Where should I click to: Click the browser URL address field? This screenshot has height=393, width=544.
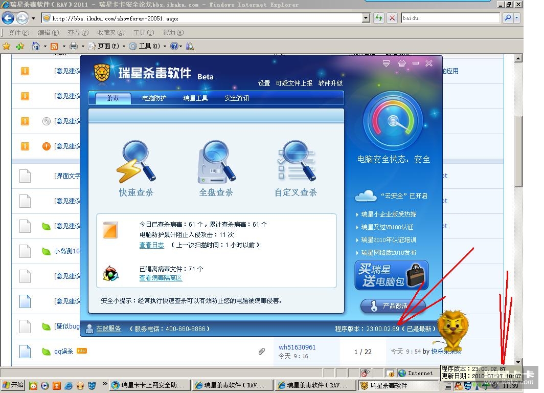click(x=206, y=18)
